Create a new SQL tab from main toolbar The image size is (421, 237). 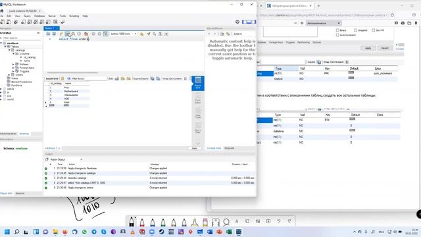tap(3, 22)
